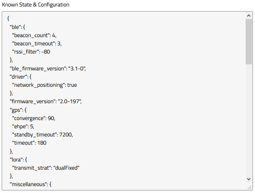This screenshot has height=193, width=255.
Task: Place cursor on "beacon_count": 4 line
Action: [34, 35]
